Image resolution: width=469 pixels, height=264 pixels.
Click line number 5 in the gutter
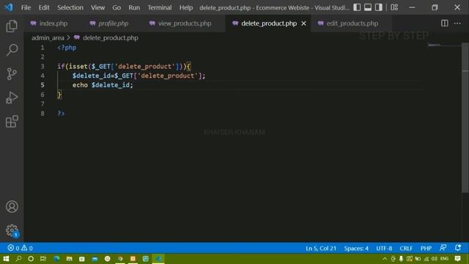click(x=43, y=85)
